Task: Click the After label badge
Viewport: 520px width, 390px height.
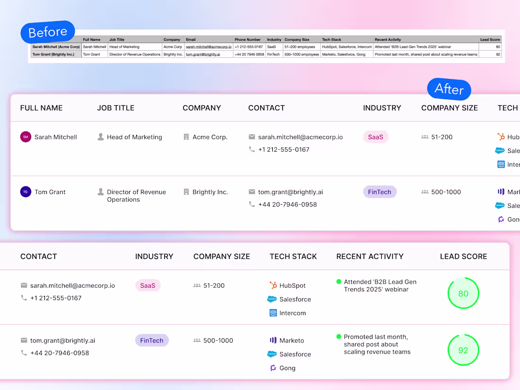Action: click(x=449, y=89)
